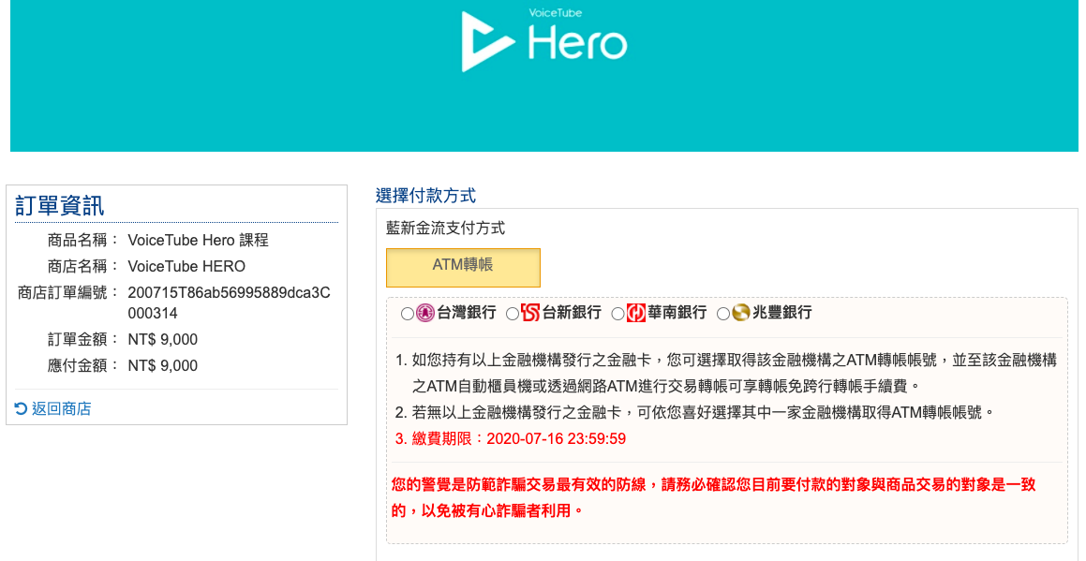The height and width of the screenshot is (561, 1086).
Task: Click the Hero wordmark in the banner
Action: pyautogui.click(x=576, y=43)
